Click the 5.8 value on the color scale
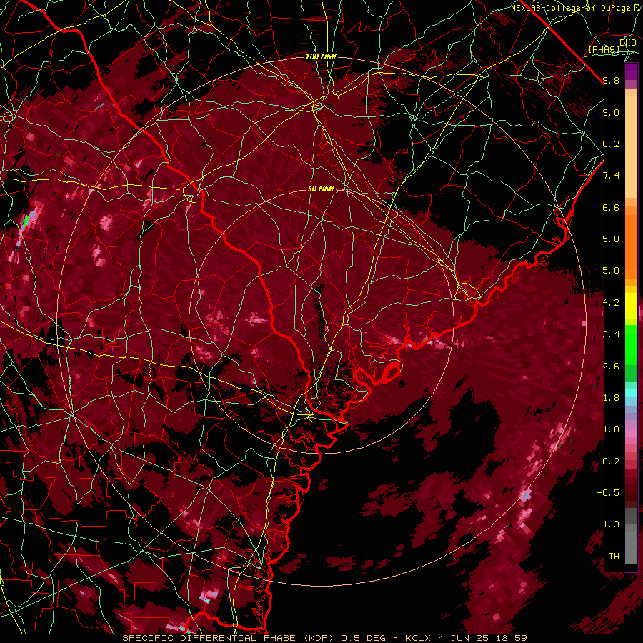Screen dimensions: 643x643 pos(611,239)
